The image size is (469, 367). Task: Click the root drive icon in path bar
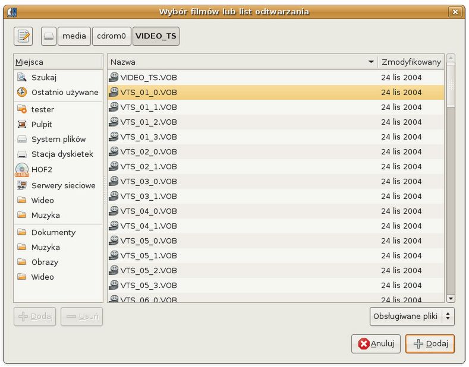(x=49, y=36)
